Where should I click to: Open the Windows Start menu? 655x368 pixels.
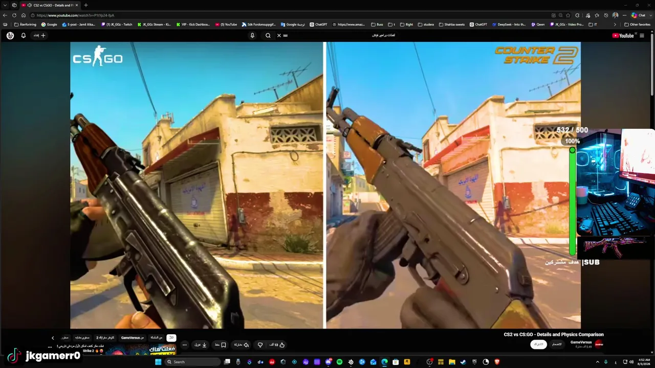pyautogui.click(x=158, y=362)
